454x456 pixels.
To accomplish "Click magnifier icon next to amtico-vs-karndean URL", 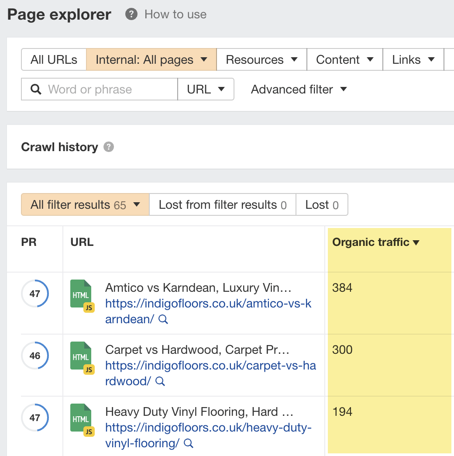I will pyautogui.click(x=163, y=320).
